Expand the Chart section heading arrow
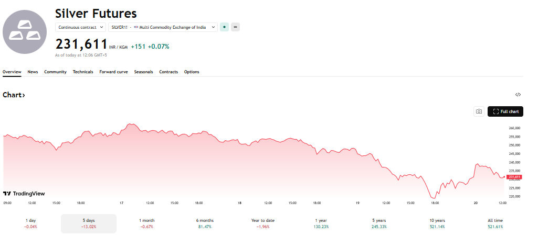Viewport: 538px width, 236px height. click(x=14, y=95)
